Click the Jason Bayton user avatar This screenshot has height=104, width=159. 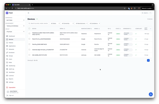tap(8, 92)
